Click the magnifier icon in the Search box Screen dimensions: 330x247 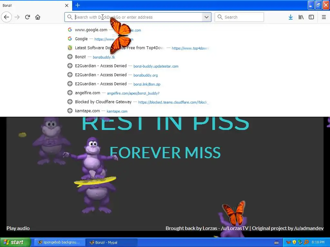[220, 17]
